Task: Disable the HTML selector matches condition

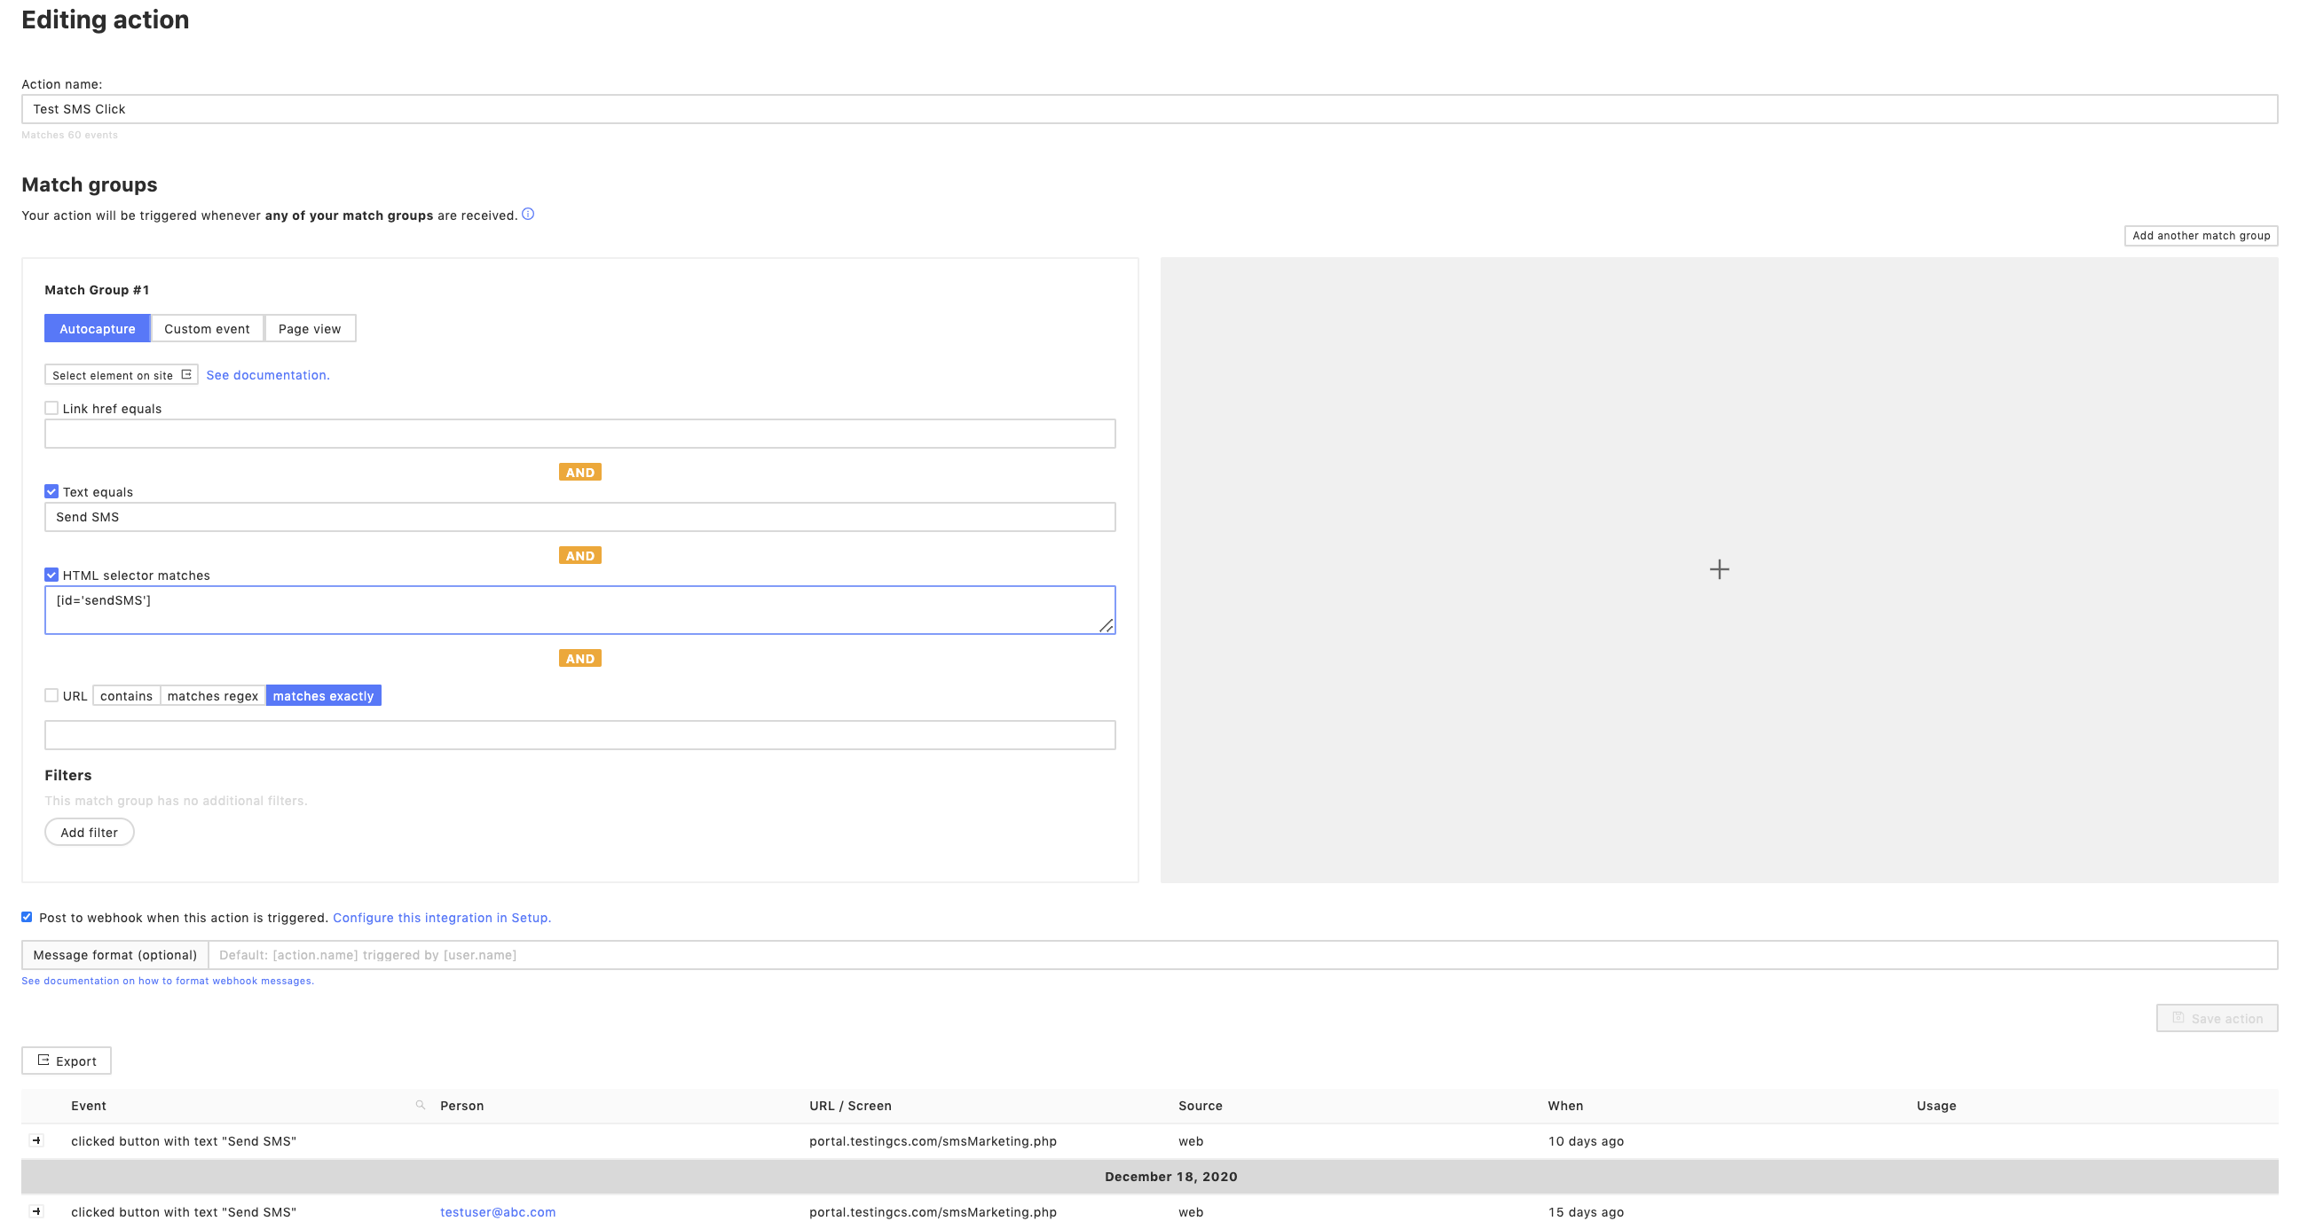Action: 51,575
